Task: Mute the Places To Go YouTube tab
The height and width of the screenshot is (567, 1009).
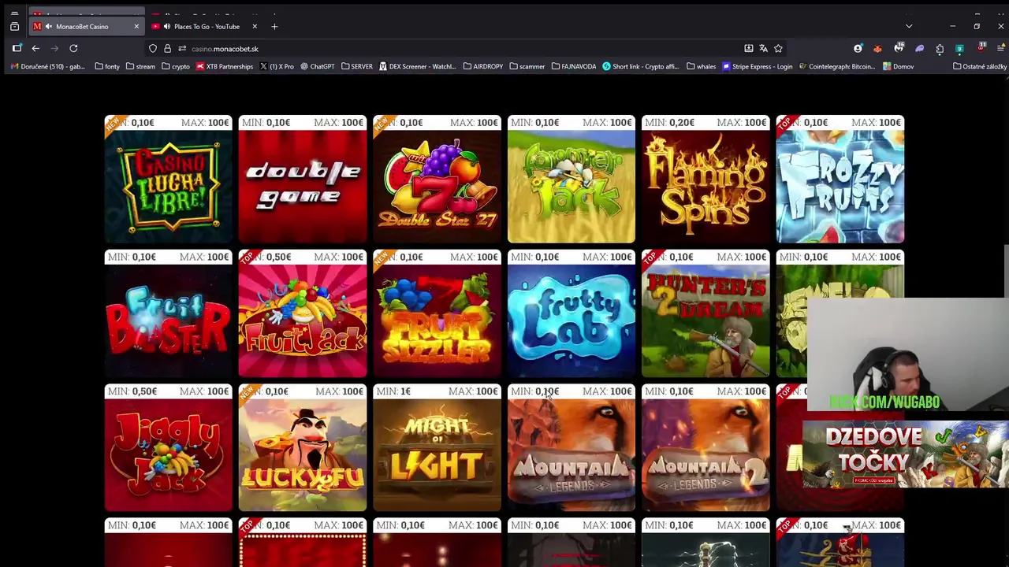Action: click(x=166, y=27)
